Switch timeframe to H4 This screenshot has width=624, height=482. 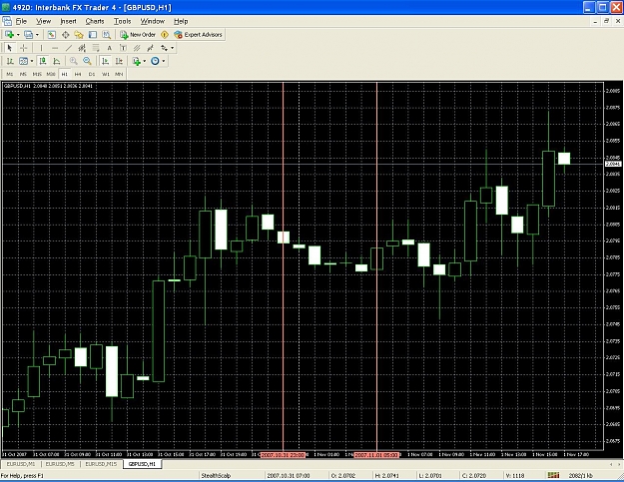(78, 74)
